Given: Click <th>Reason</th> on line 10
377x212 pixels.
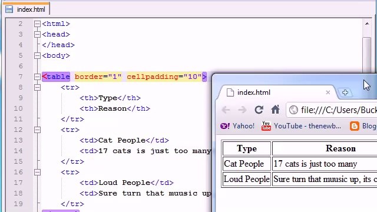Looking at the screenshot, I should tap(115, 108).
